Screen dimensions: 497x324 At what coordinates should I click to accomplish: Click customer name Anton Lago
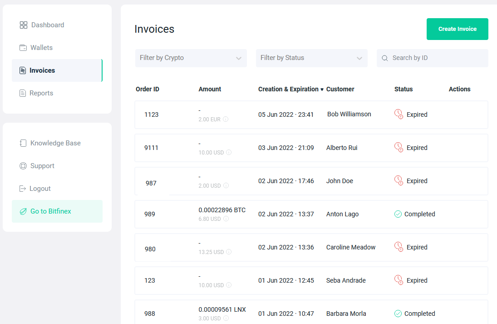(342, 214)
